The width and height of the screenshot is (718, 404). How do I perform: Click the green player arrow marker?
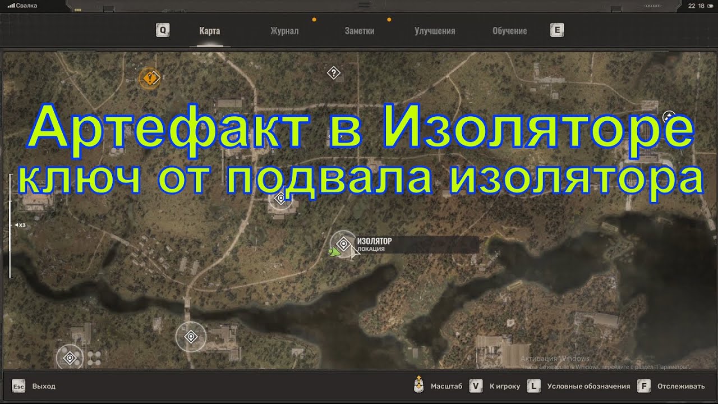334,252
